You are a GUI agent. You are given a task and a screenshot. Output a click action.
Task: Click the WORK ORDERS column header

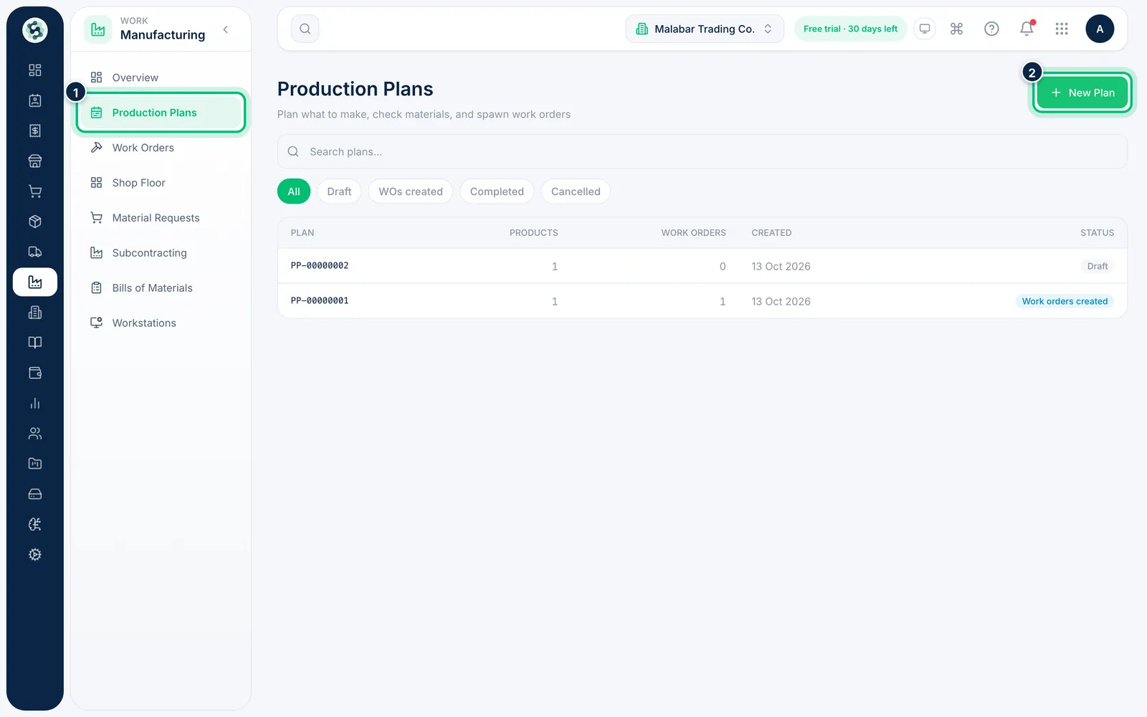(x=693, y=233)
